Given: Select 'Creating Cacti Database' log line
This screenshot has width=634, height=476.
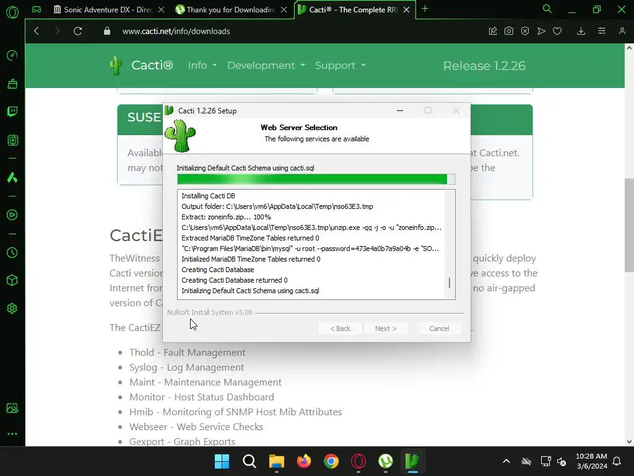Looking at the screenshot, I should tap(218, 270).
